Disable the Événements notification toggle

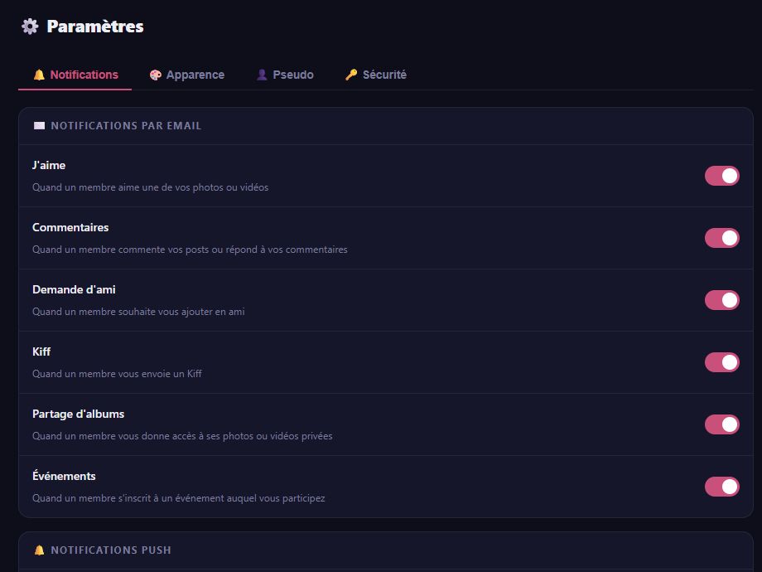[722, 487]
